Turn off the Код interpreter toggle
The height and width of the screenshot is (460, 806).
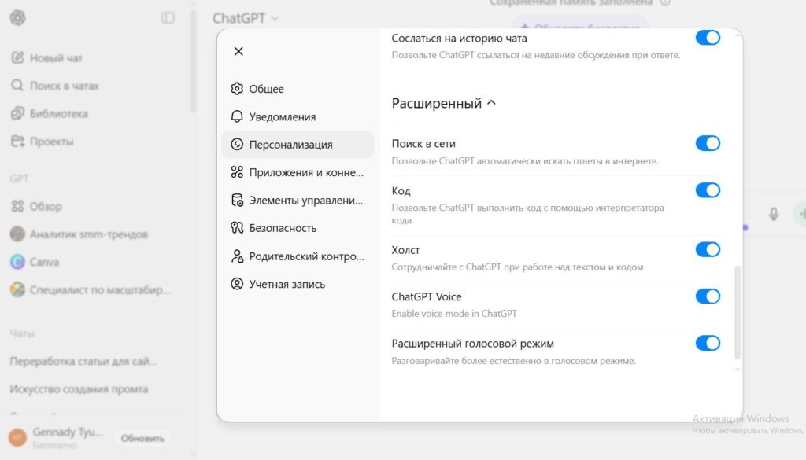click(708, 190)
